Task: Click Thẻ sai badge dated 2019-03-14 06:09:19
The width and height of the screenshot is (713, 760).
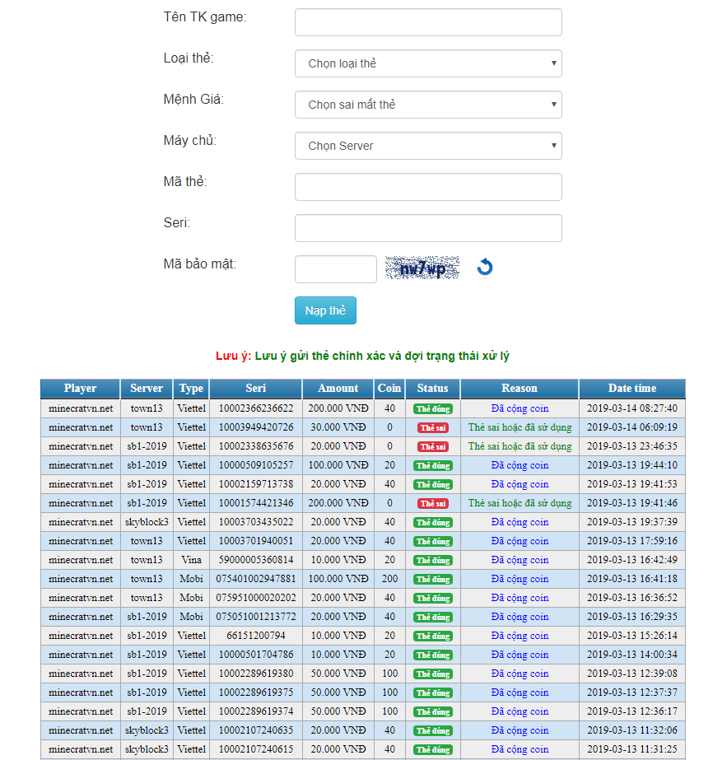Action: [x=433, y=428]
